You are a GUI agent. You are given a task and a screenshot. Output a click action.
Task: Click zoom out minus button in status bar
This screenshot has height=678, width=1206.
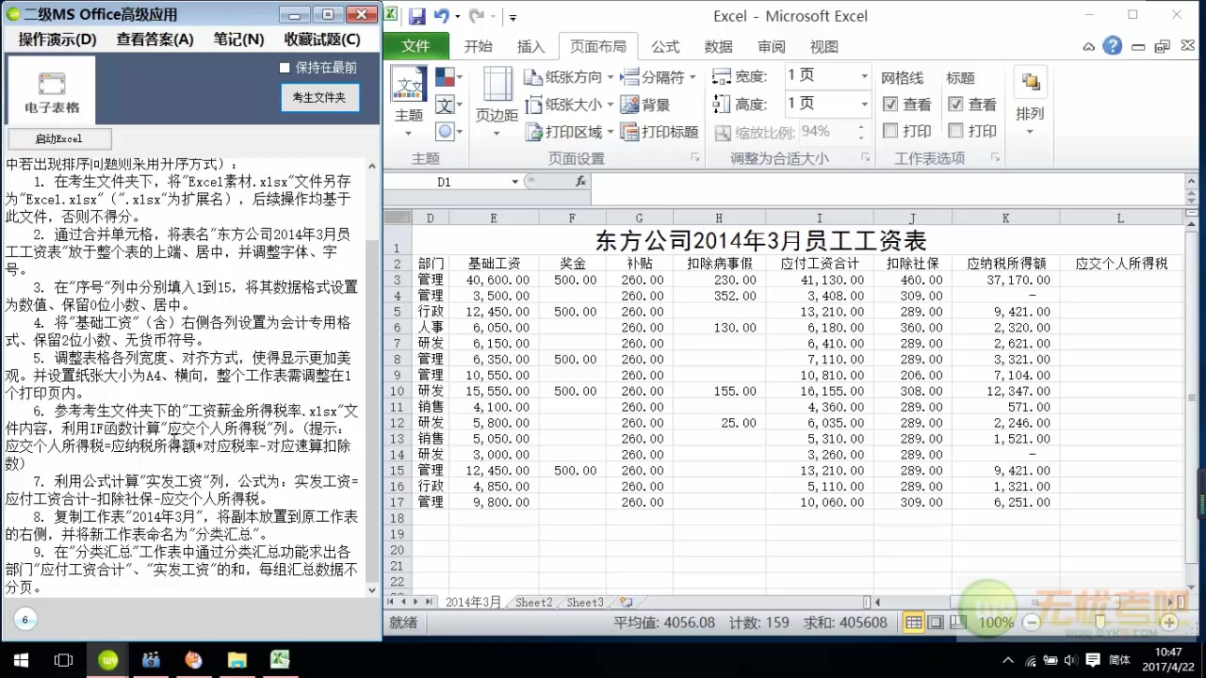point(1032,622)
